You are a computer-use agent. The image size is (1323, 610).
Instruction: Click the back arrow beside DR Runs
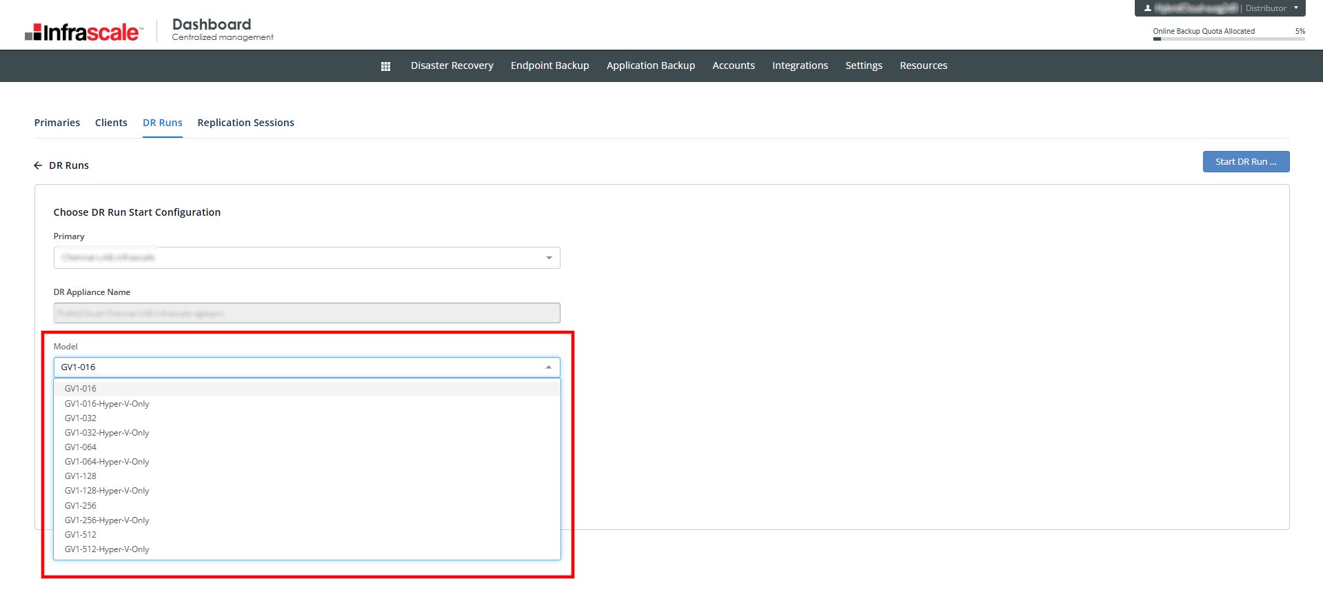38,165
